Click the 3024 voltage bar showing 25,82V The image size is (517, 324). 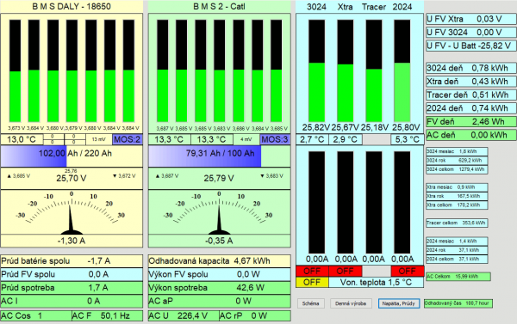pos(316,70)
